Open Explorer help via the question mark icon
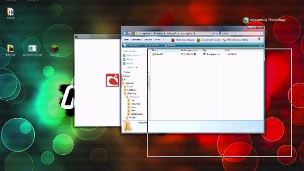 [x=261, y=45]
